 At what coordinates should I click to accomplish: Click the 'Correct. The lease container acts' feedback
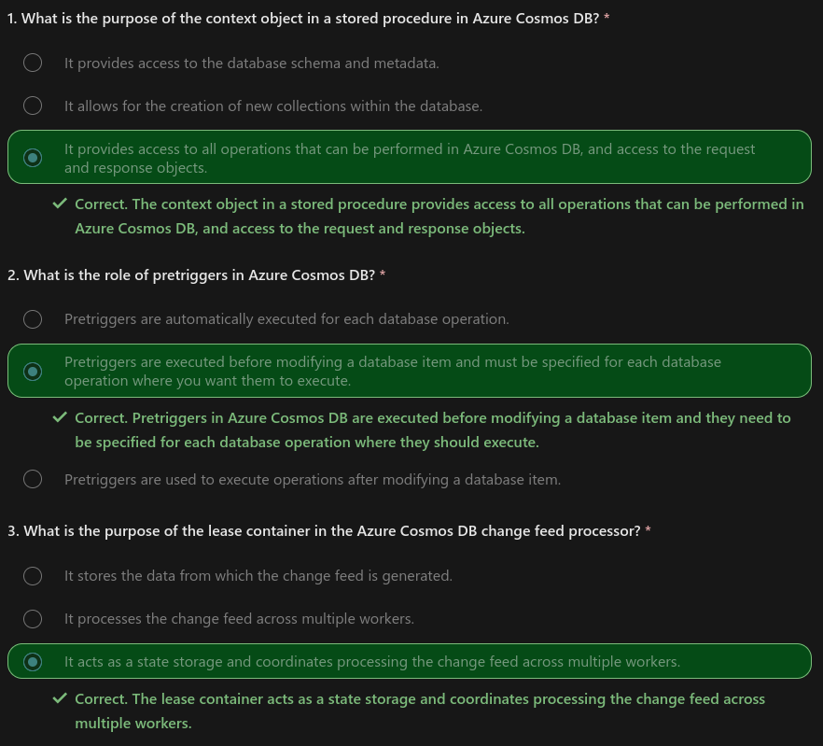[420, 711]
